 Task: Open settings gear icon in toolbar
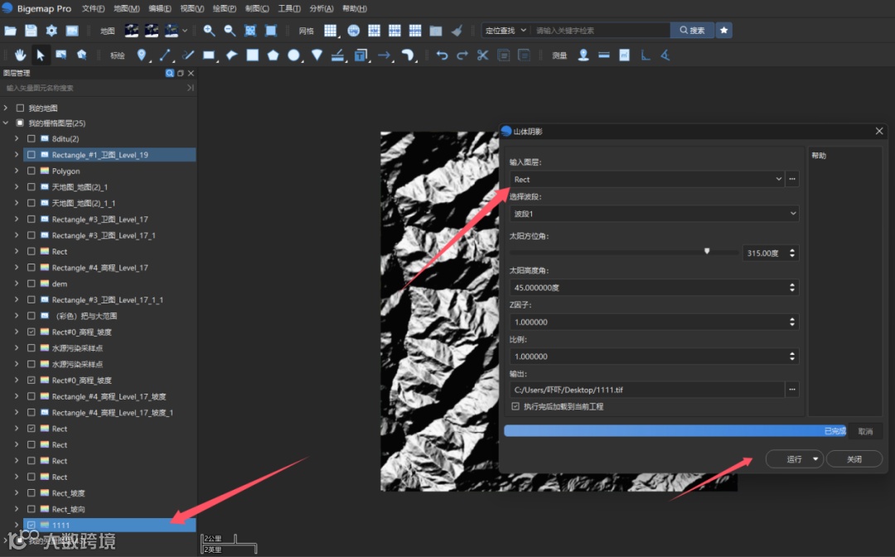pyautogui.click(x=51, y=31)
